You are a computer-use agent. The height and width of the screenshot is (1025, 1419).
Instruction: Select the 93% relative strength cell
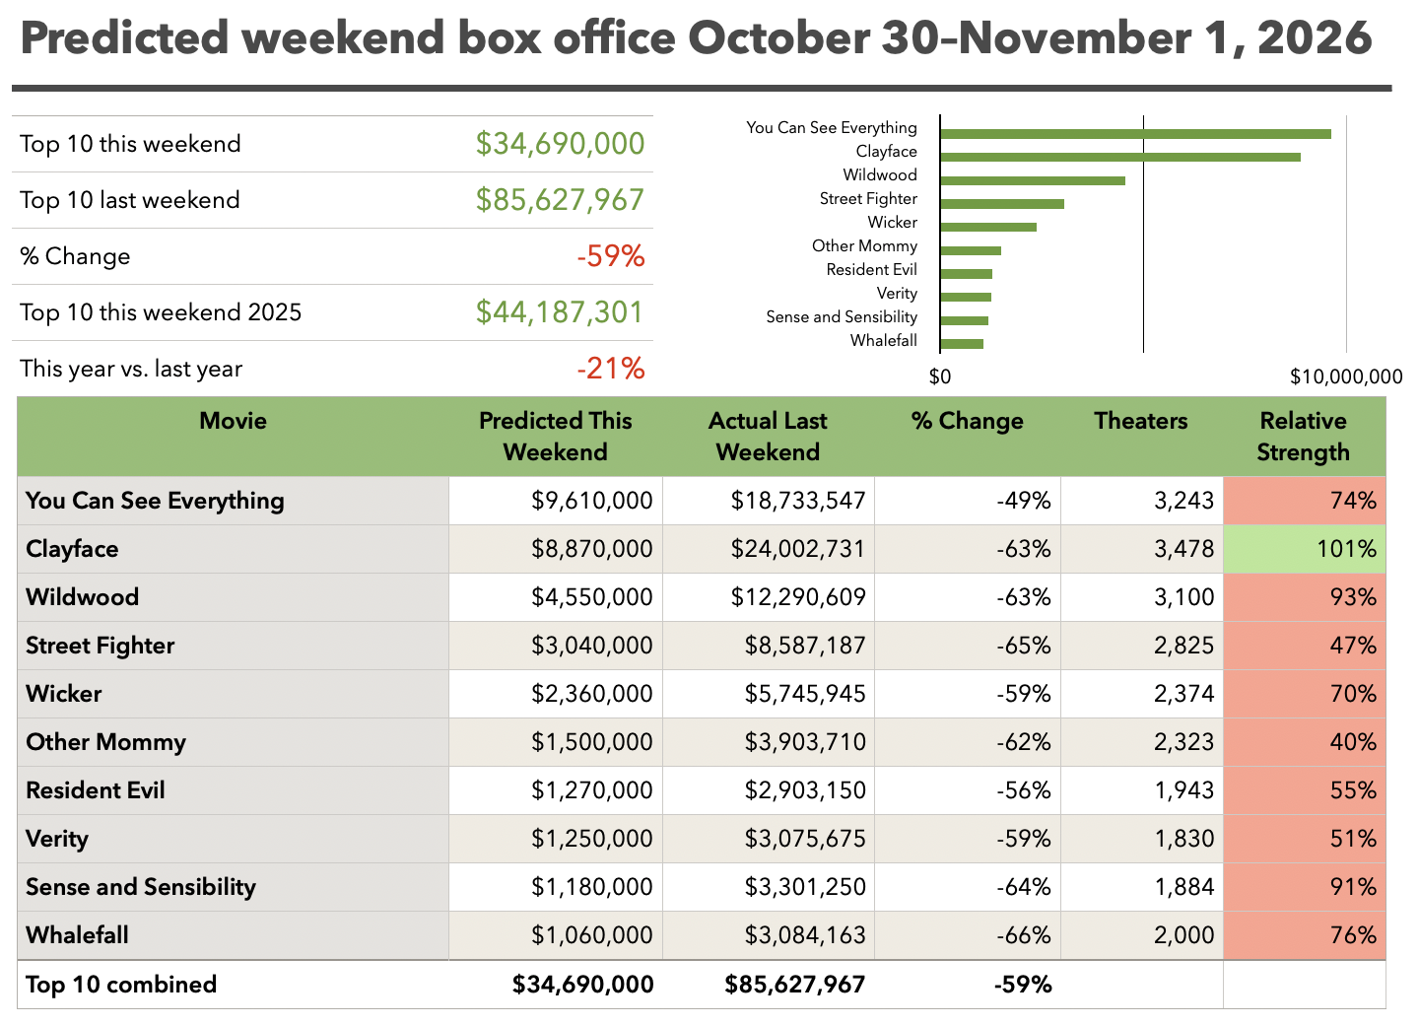[x=1305, y=597]
